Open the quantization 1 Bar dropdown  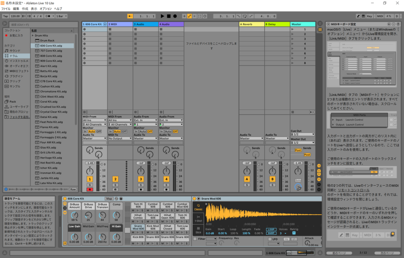pos(61,16)
